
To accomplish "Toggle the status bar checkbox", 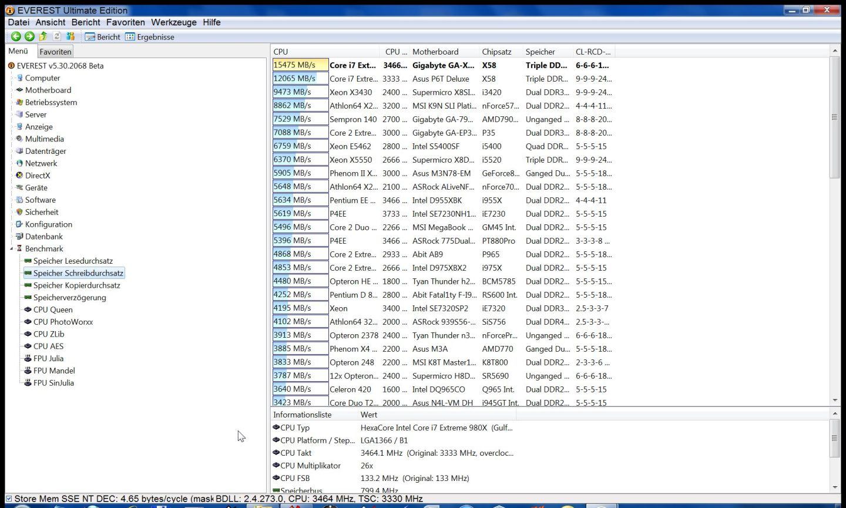I will tap(9, 499).
